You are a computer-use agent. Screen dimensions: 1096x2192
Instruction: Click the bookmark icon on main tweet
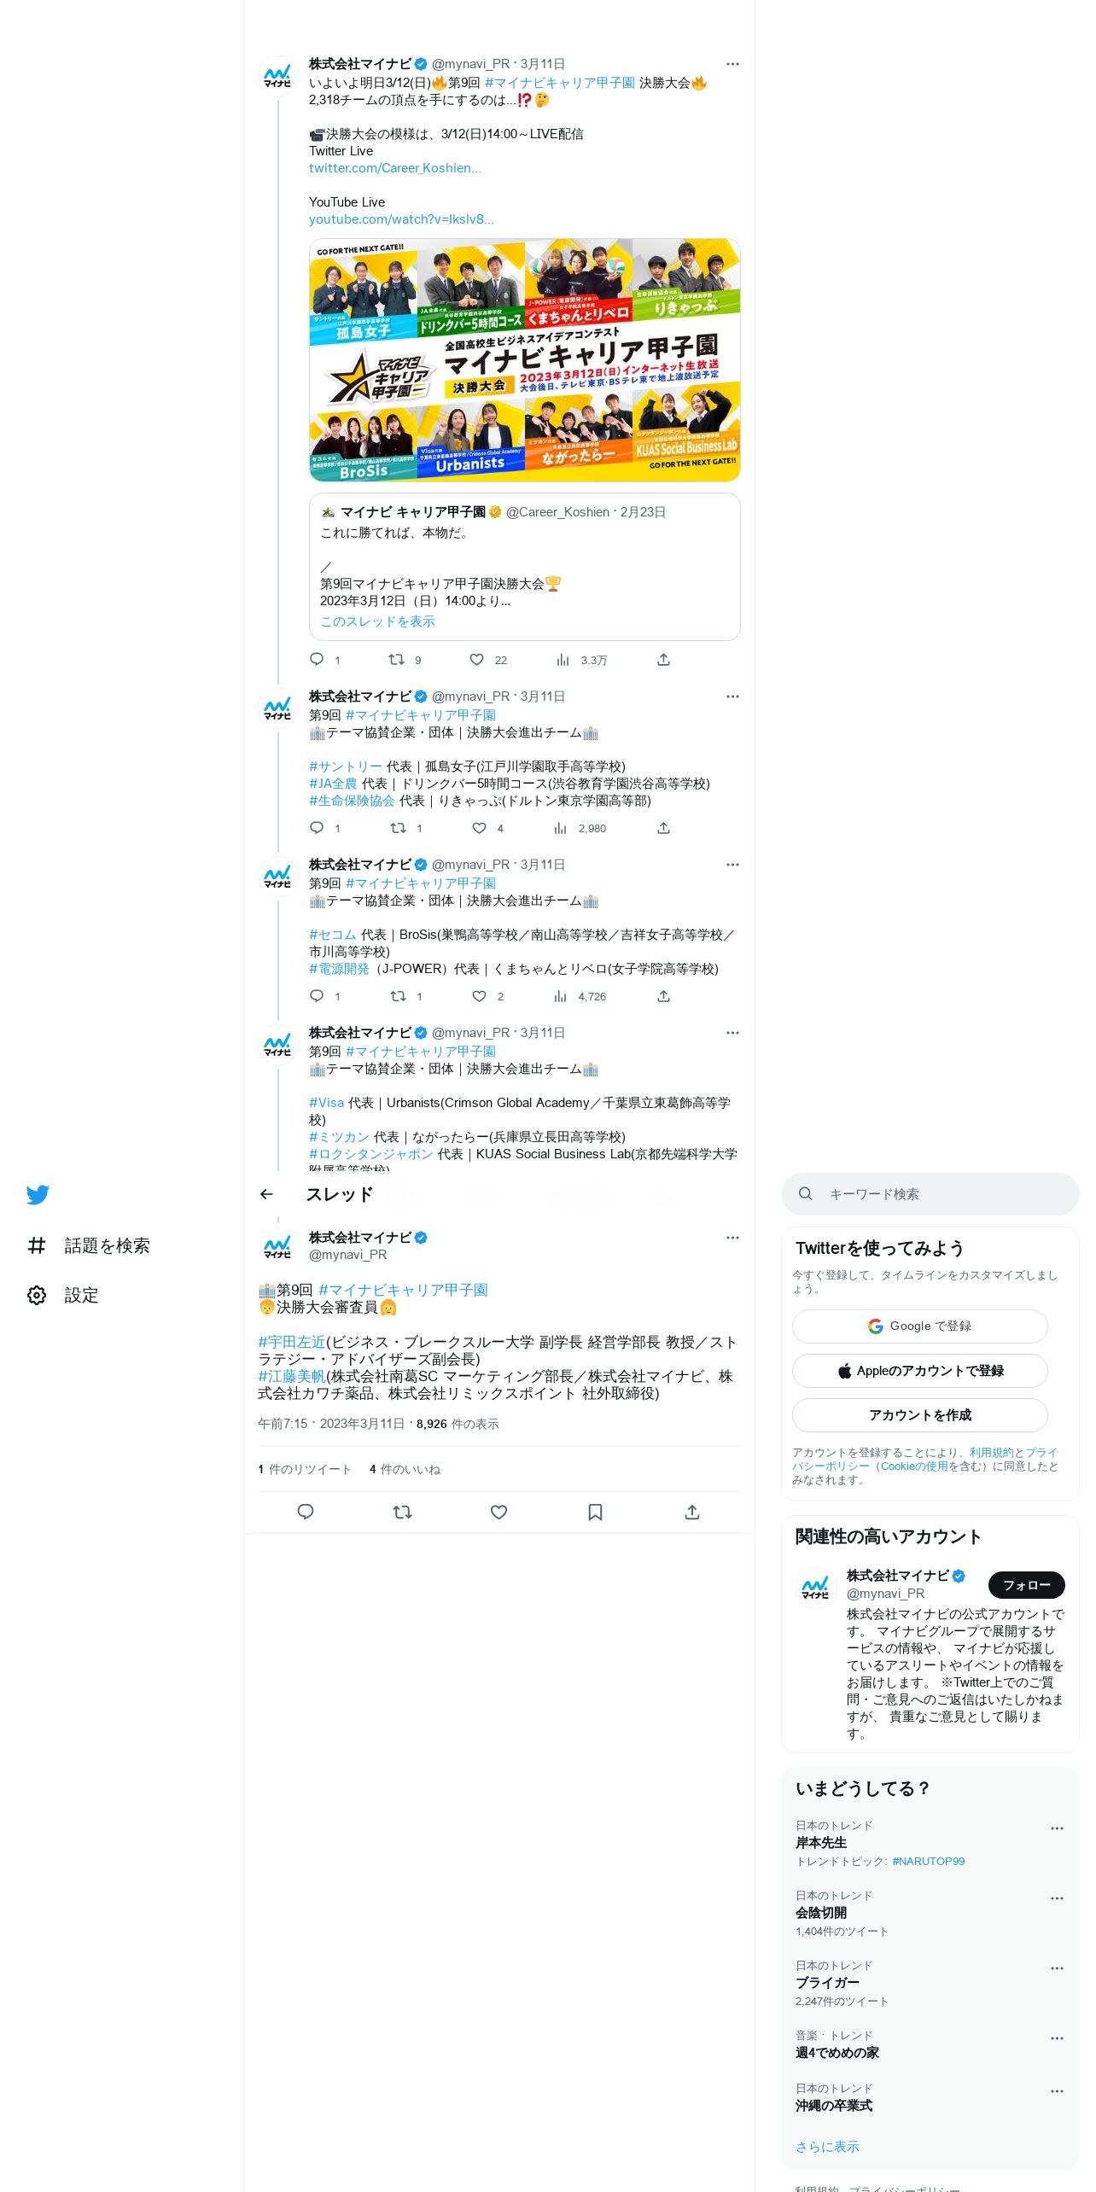(595, 1512)
